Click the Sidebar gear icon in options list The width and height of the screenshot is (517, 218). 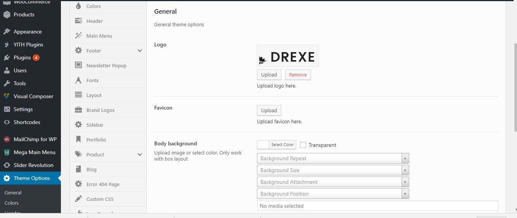[78, 125]
